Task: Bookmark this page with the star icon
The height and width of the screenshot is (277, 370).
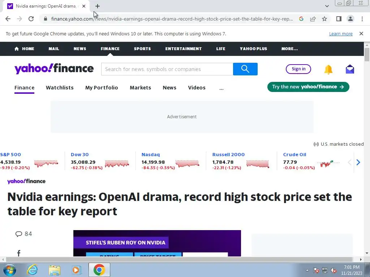Action: pyautogui.click(x=324, y=19)
